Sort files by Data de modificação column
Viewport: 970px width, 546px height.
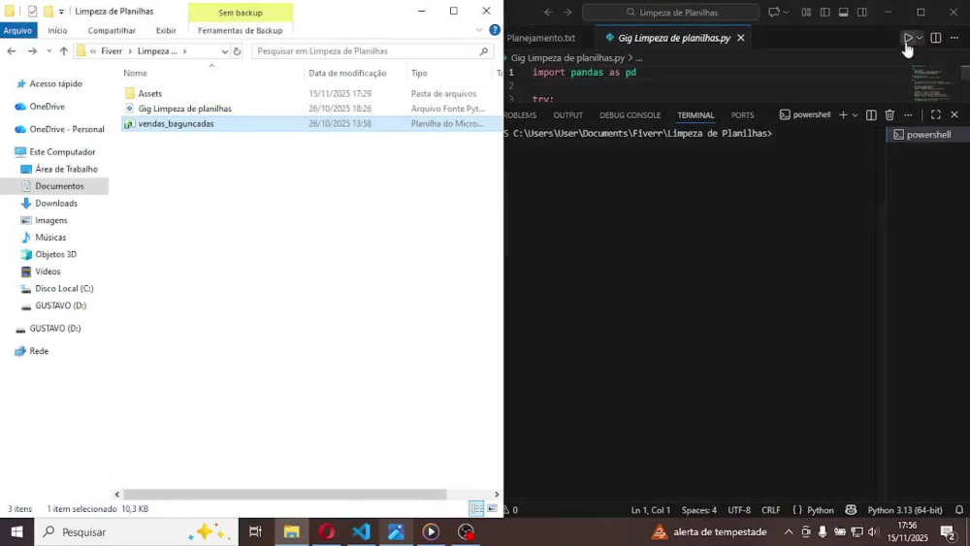(347, 73)
